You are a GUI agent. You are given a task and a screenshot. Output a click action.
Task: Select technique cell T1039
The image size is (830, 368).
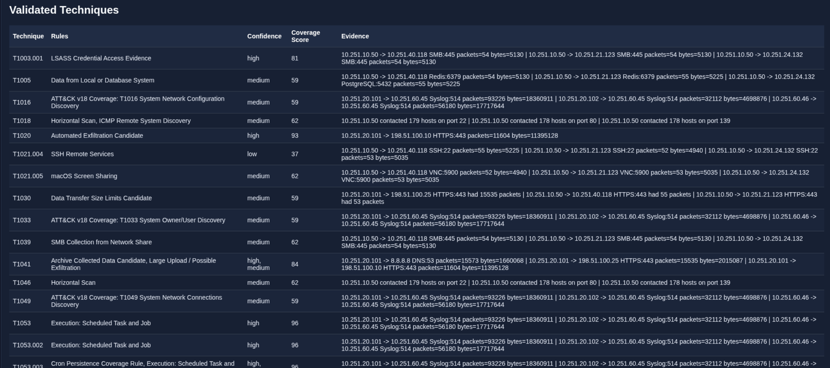(x=22, y=242)
